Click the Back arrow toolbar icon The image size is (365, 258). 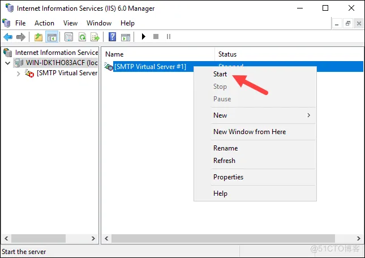pyautogui.click(x=8, y=37)
